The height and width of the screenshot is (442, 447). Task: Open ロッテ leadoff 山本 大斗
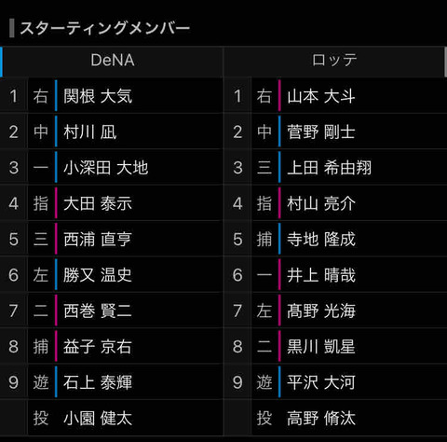click(321, 96)
